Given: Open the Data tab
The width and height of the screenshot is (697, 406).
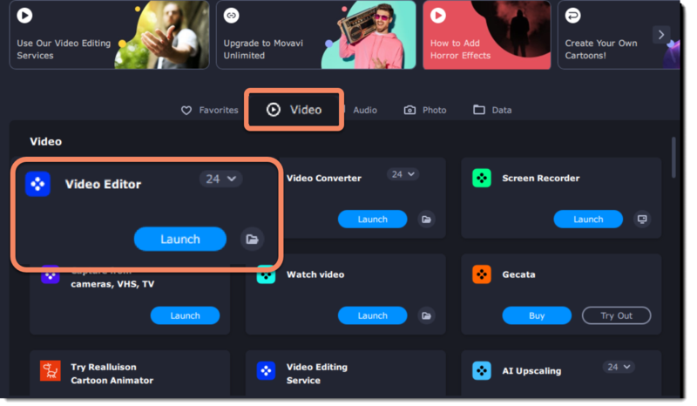Looking at the screenshot, I should 492,110.
